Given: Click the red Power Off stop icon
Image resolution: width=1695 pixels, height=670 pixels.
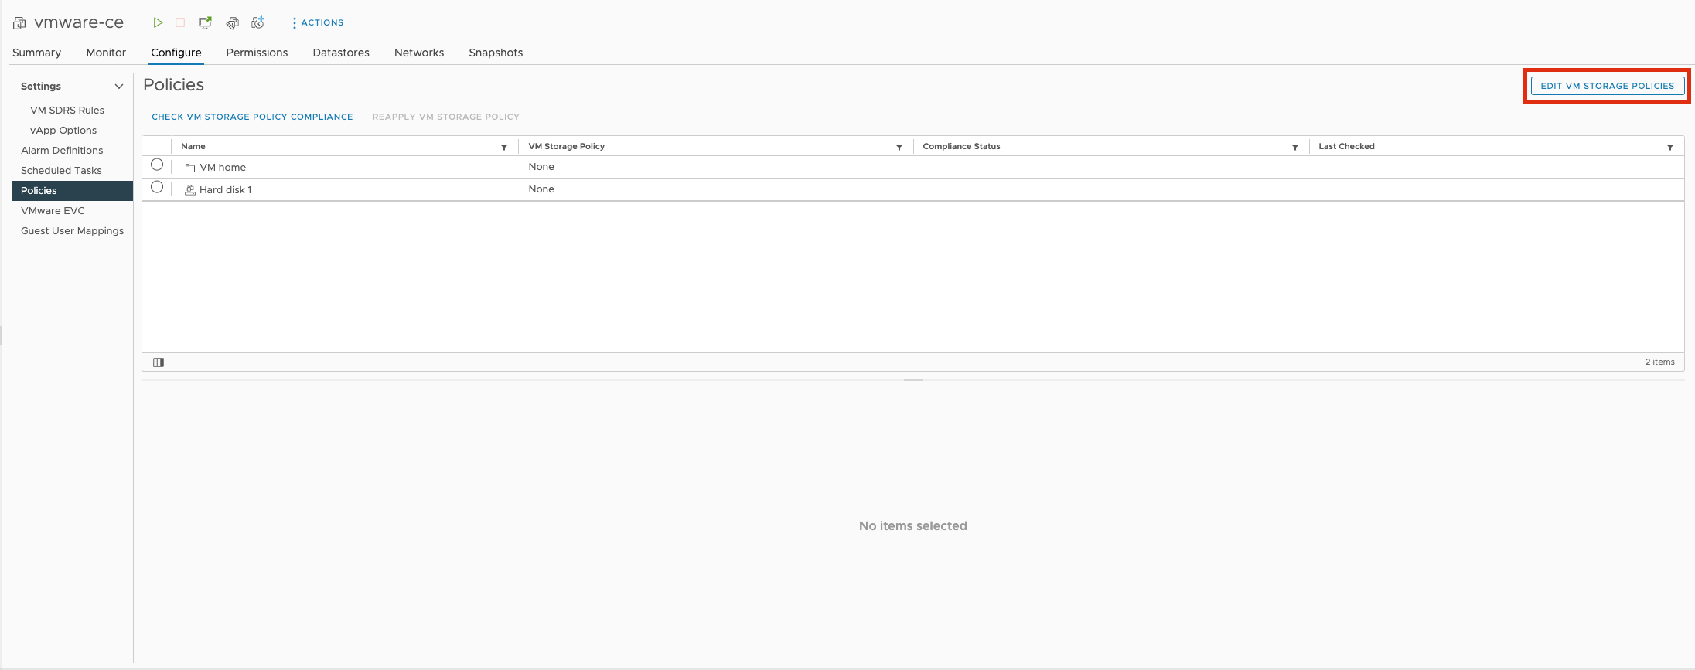Looking at the screenshot, I should click(x=180, y=22).
